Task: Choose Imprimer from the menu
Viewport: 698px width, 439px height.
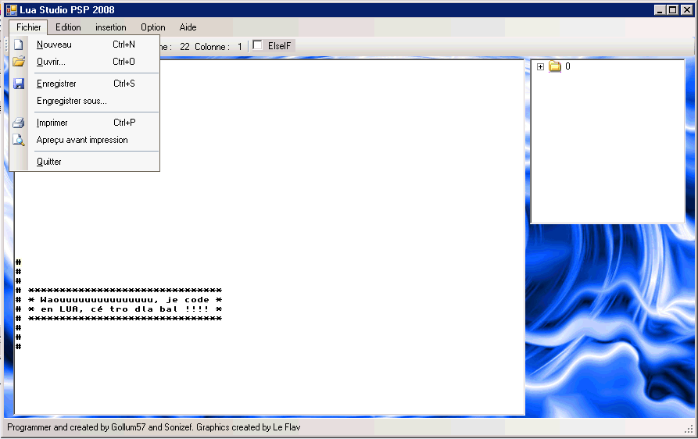Action: pyautogui.click(x=84, y=123)
